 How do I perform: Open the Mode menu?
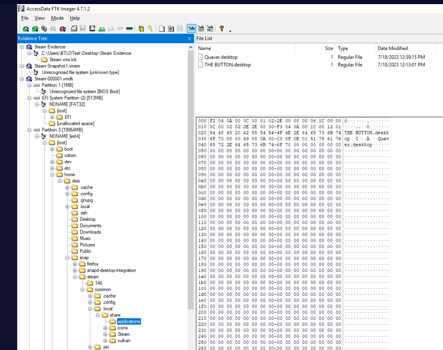[x=57, y=18]
